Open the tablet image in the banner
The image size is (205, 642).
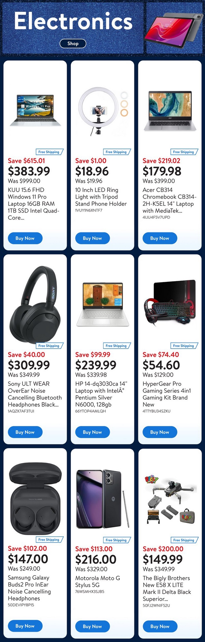(x=174, y=29)
